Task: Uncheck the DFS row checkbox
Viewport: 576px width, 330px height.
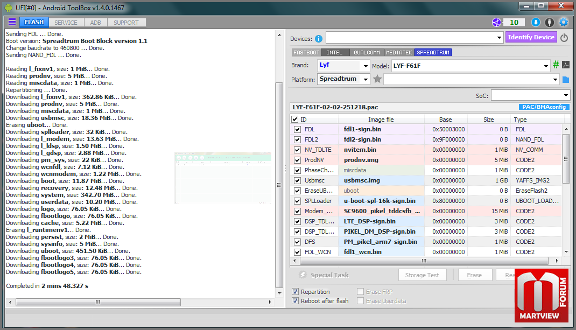Action: pyautogui.click(x=297, y=242)
